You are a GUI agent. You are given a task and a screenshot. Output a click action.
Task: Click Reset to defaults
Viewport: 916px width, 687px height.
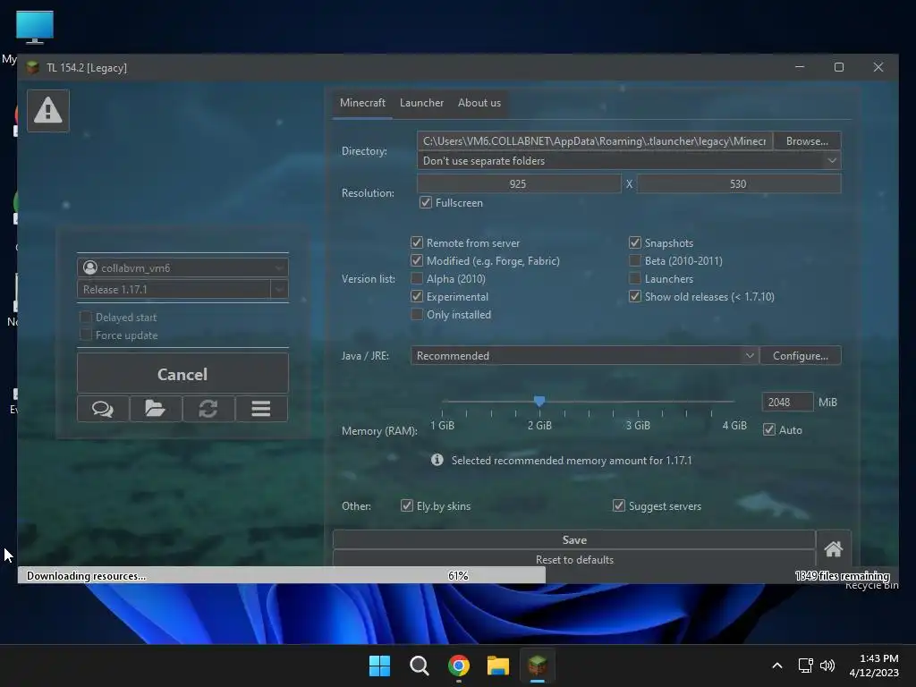[x=574, y=559]
